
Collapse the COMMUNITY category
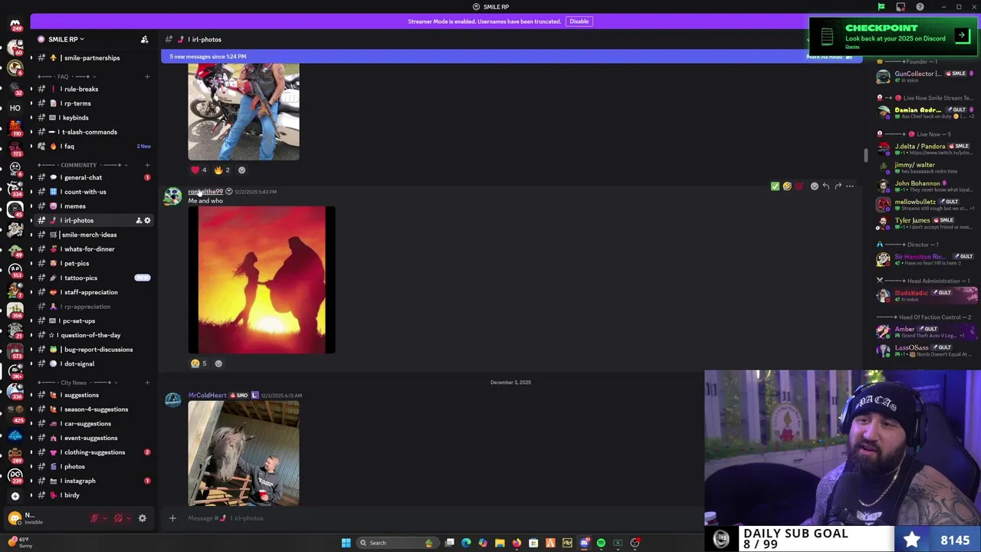83,165
